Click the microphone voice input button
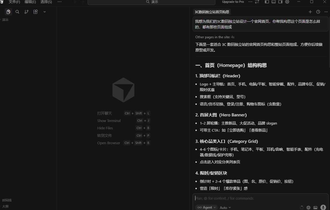This screenshot has width=330, height=210. 323,207
